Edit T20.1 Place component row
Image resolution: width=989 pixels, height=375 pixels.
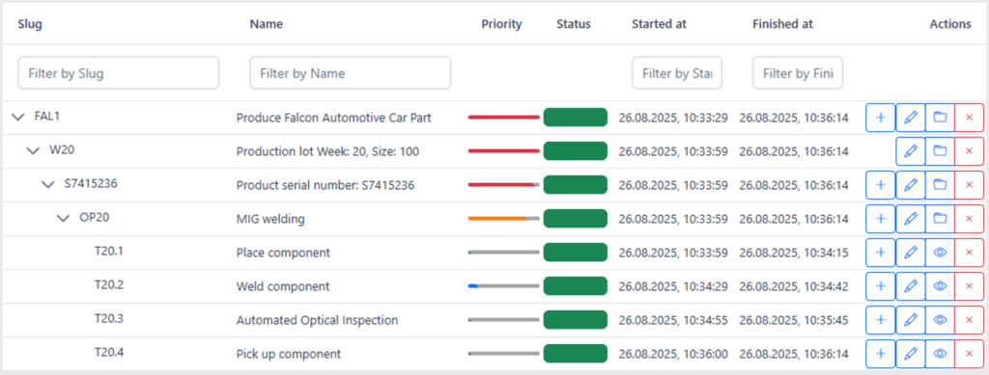pyautogui.click(x=910, y=253)
